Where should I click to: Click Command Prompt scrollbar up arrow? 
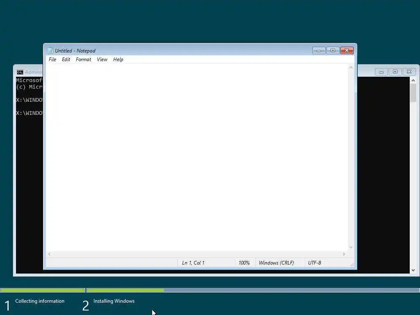[413, 80]
